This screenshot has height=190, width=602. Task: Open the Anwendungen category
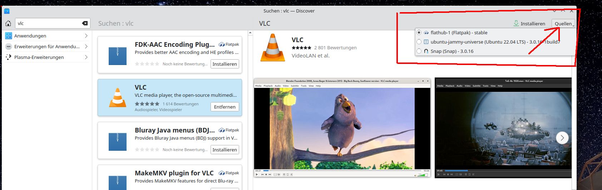tap(46, 36)
